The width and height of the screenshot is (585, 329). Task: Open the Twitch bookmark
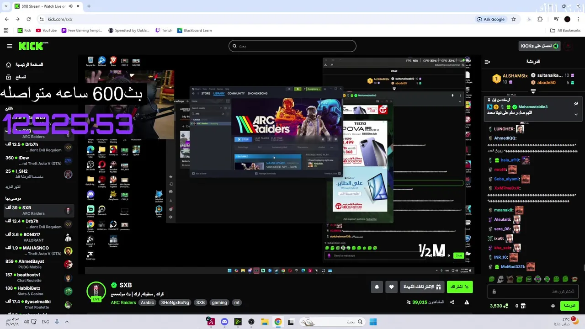coord(164,31)
